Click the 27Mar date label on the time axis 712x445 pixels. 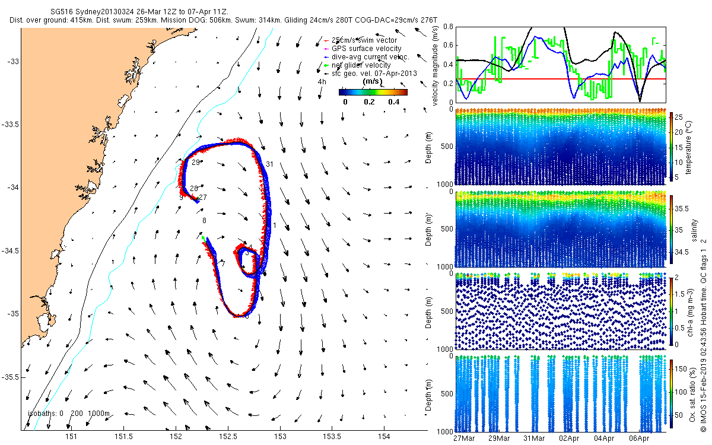click(463, 438)
